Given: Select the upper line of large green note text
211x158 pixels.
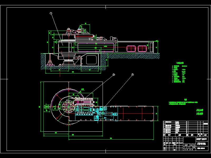Looking at the screenshot, I should click(x=200, y=110).
